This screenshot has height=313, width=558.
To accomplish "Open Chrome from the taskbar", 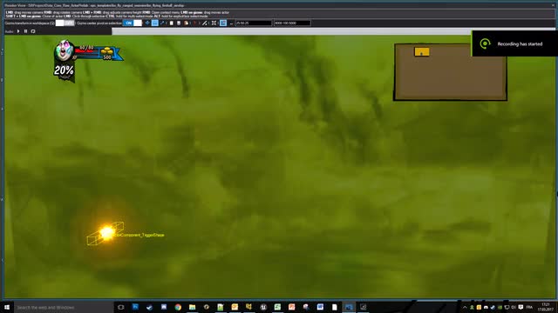I will click(x=178, y=307).
